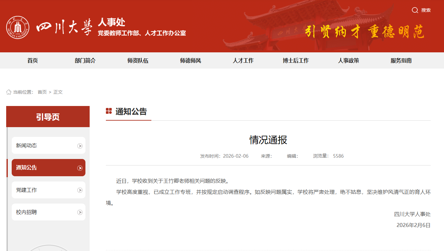Click the home icon in breadcrumb
Image resolution: width=444 pixels, height=251 pixels.
point(9,92)
